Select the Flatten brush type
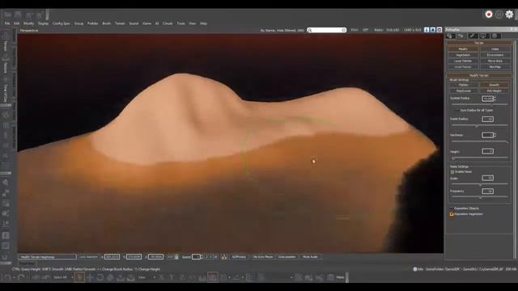Image resolution: width=518 pixels, height=291 pixels. click(x=464, y=85)
